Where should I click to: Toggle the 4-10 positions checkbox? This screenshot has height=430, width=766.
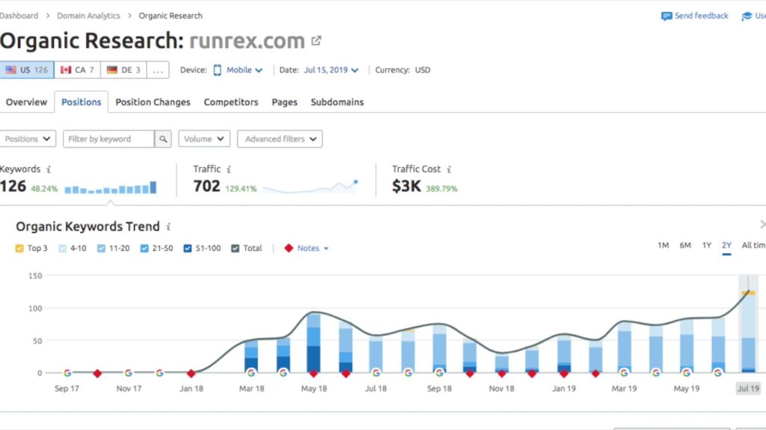coord(63,248)
